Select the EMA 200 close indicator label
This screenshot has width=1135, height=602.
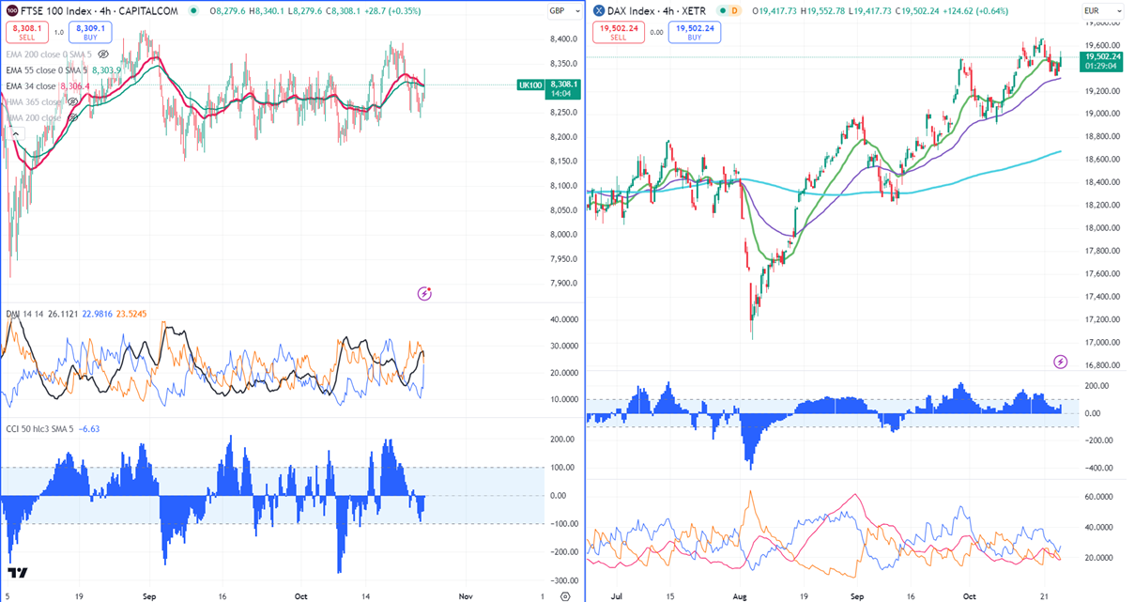coord(47,54)
